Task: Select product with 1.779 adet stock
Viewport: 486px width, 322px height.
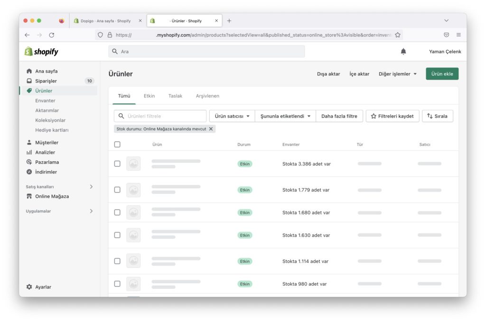Action: (x=117, y=190)
